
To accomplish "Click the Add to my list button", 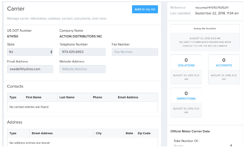I will coord(145,9).
